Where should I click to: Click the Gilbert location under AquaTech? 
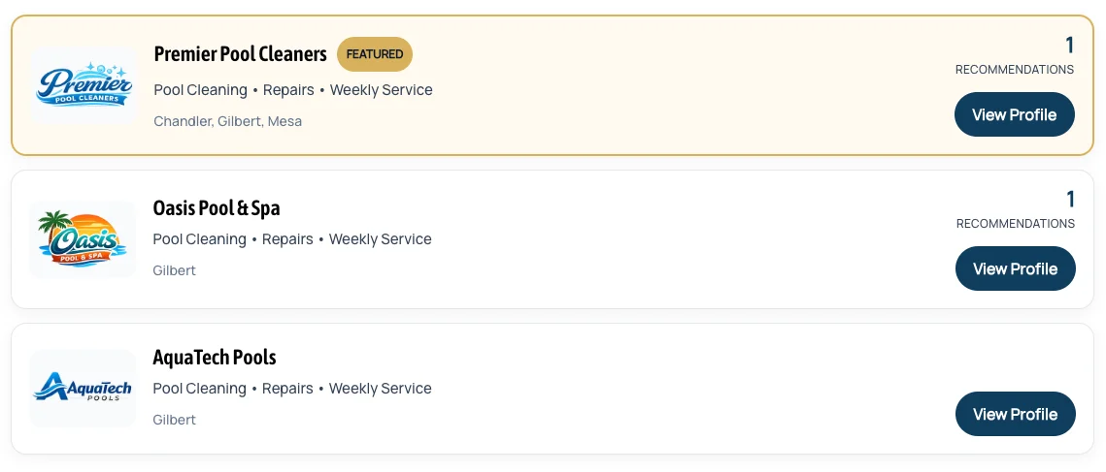pyautogui.click(x=174, y=420)
